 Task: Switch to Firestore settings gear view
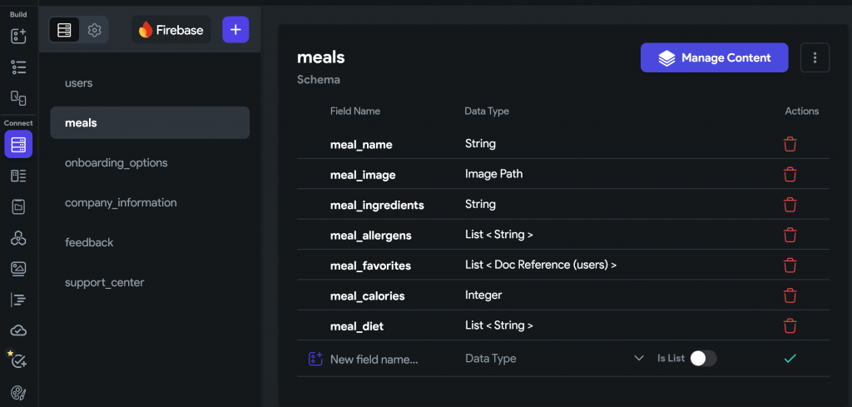(x=94, y=30)
